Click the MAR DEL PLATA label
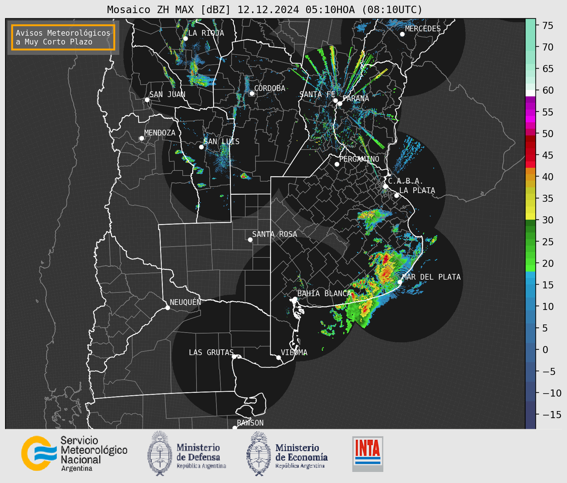The image size is (567, 483). (x=431, y=277)
